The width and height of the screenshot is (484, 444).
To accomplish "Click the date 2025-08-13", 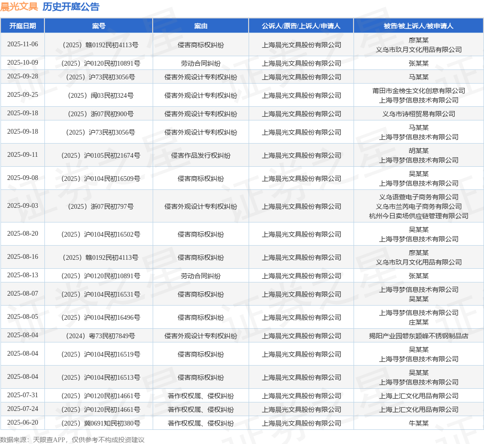I will coord(23,275).
